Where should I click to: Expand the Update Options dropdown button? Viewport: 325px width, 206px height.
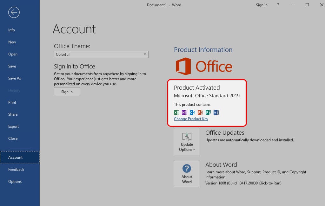[x=187, y=142]
